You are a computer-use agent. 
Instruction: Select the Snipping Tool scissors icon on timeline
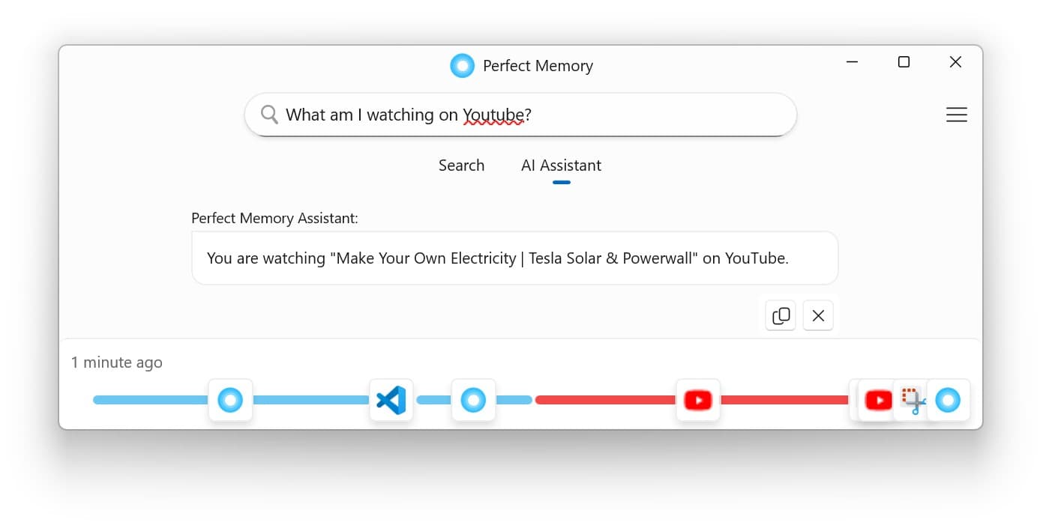[x=911, y=400]
